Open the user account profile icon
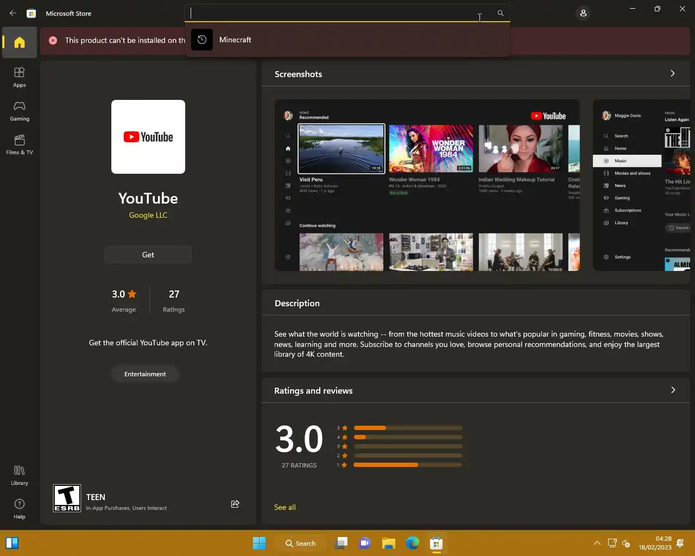Viewport: 695px width, 556px height. pyautogui.click(x=583, y=13)
